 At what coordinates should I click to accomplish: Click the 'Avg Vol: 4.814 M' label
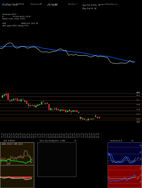pos(91,5)
